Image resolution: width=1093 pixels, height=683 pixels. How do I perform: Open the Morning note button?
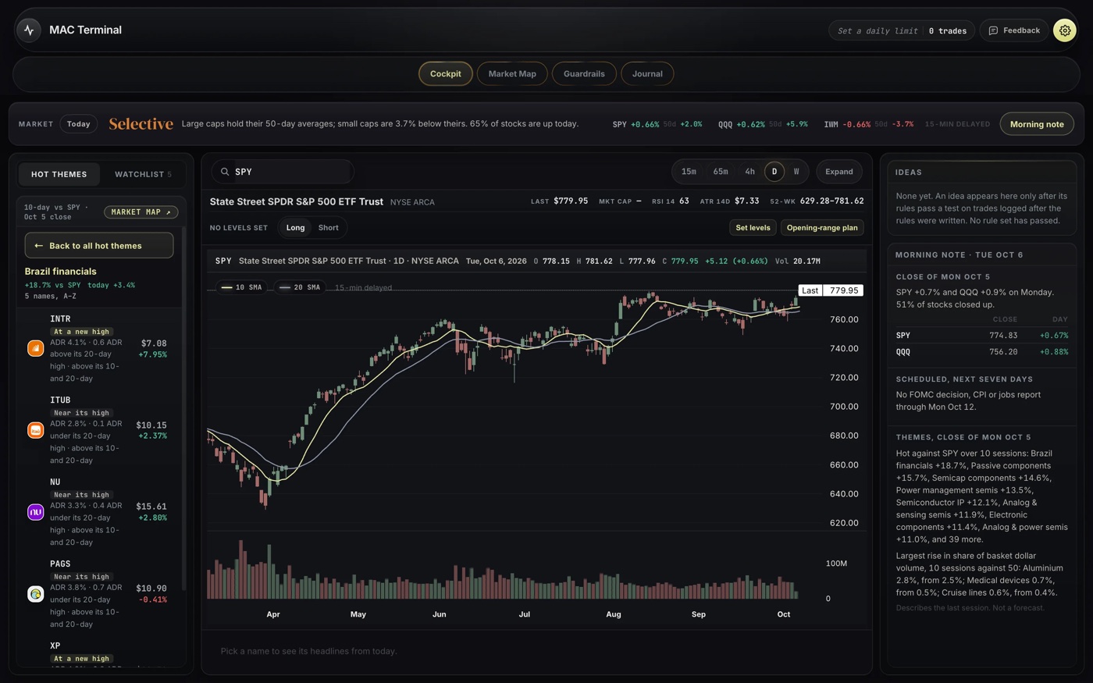[1037, 124]
